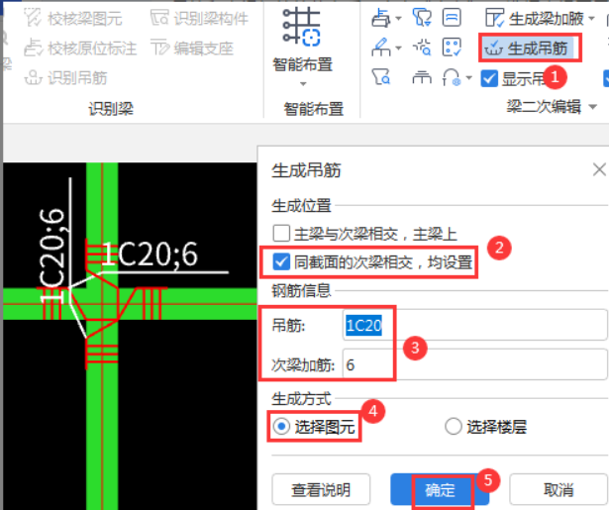
Task: Toggle 同截面的次梁相交，均设置 checkbox
Action: [281, 261]
